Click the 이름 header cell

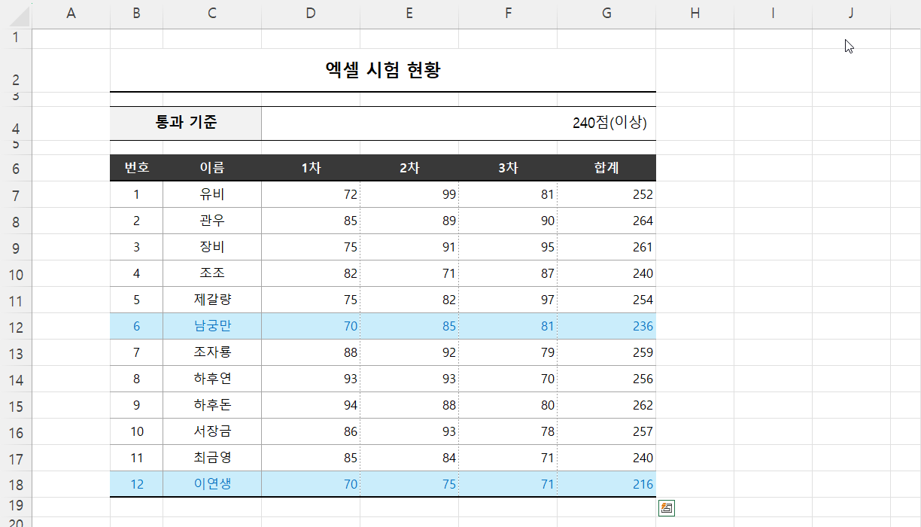coord(212,168)
